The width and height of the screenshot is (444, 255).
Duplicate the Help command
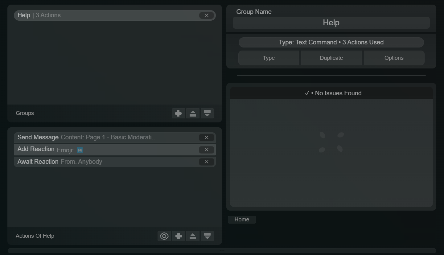(x=331, y=58)
